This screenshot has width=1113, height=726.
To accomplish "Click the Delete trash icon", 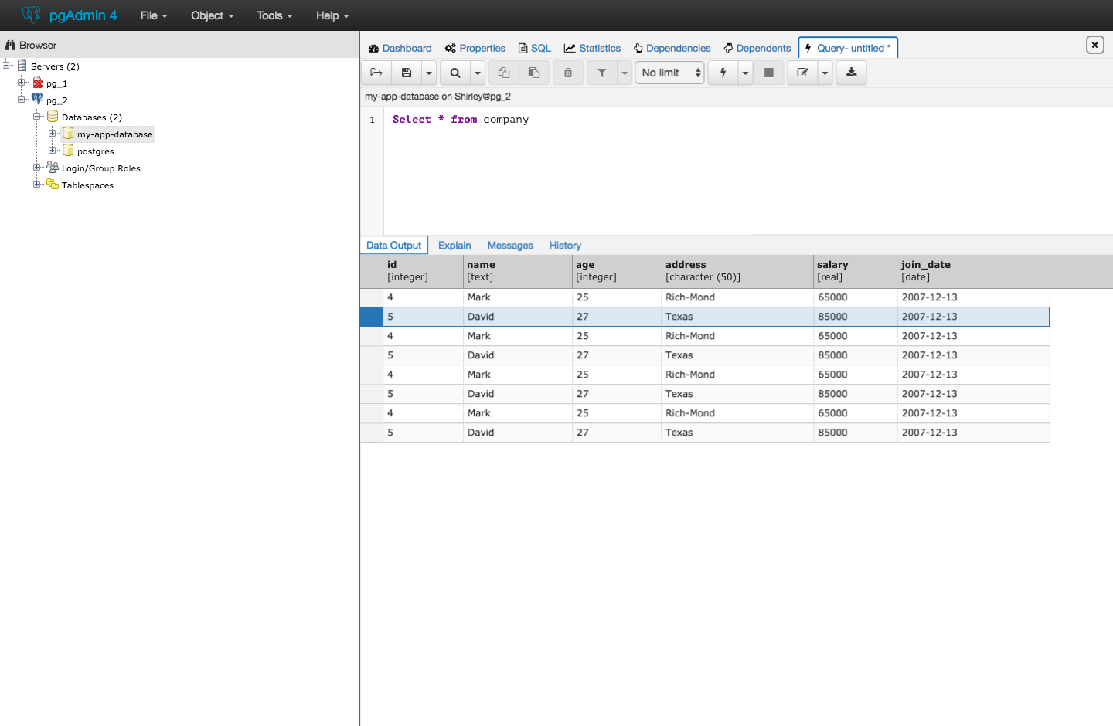I will [x=568, y=73].
